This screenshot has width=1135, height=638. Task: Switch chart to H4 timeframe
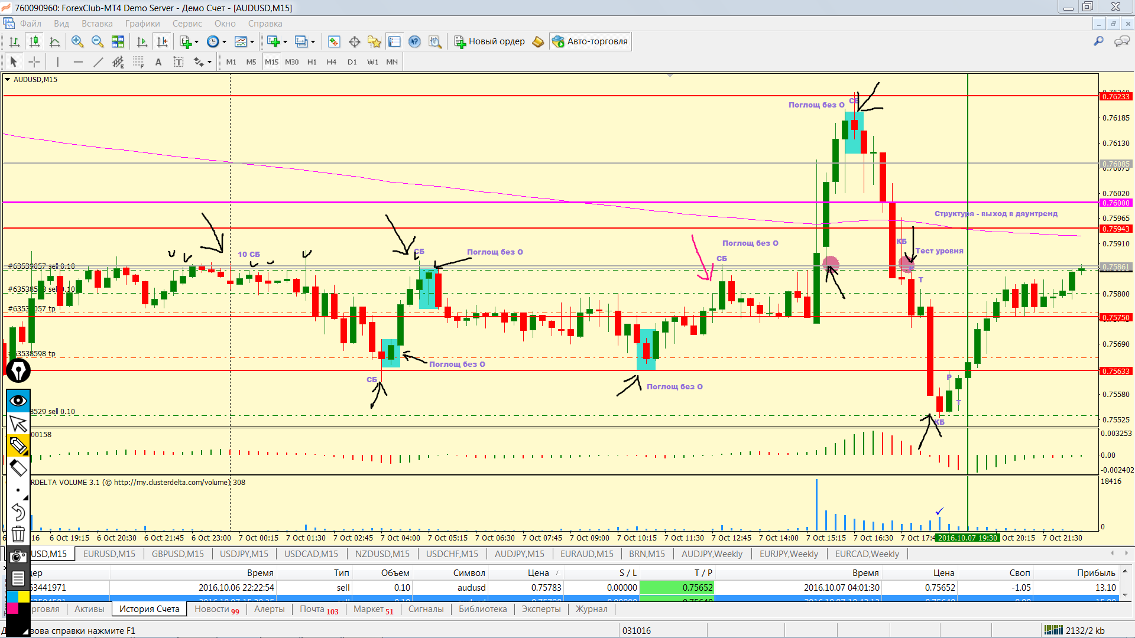332,62
